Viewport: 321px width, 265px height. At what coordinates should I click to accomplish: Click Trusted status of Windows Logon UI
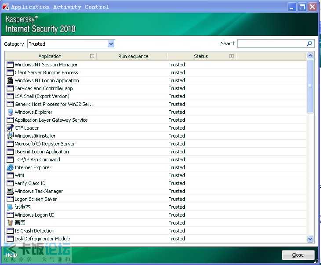177,215
